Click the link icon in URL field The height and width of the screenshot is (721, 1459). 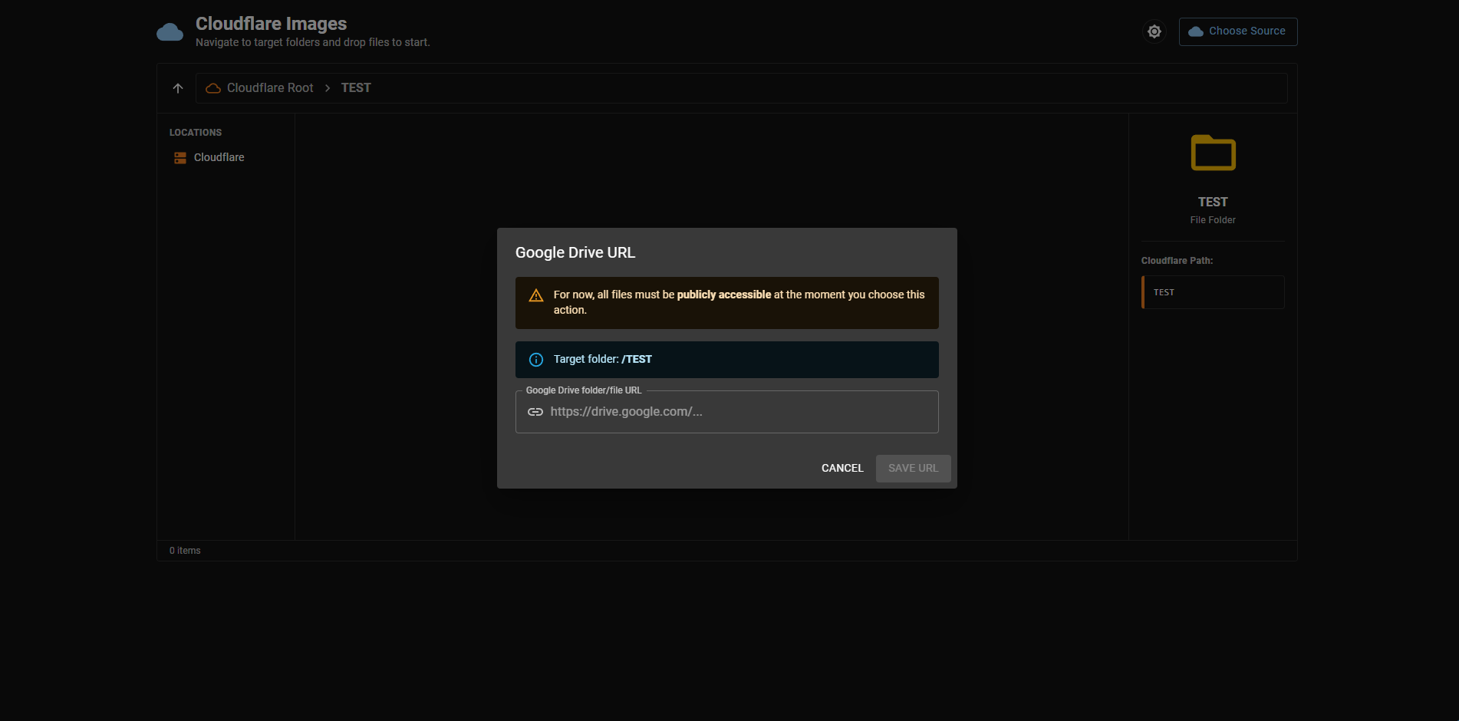[535, 412]
